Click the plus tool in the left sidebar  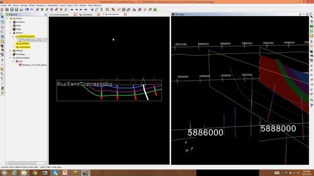[x=2, y=60]
